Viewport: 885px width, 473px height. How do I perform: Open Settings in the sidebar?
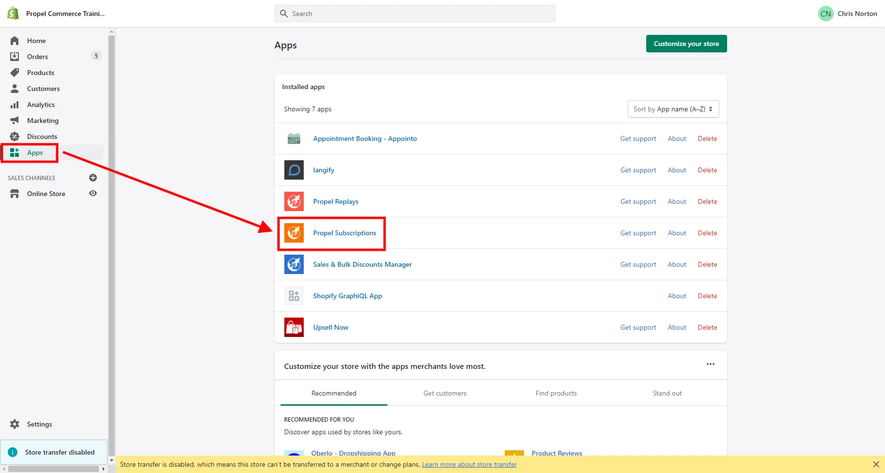click(x=40, y=424)
